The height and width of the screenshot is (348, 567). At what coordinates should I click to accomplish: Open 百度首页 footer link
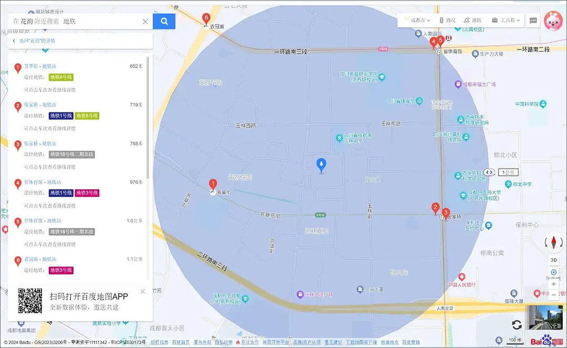tap(181, 342)
